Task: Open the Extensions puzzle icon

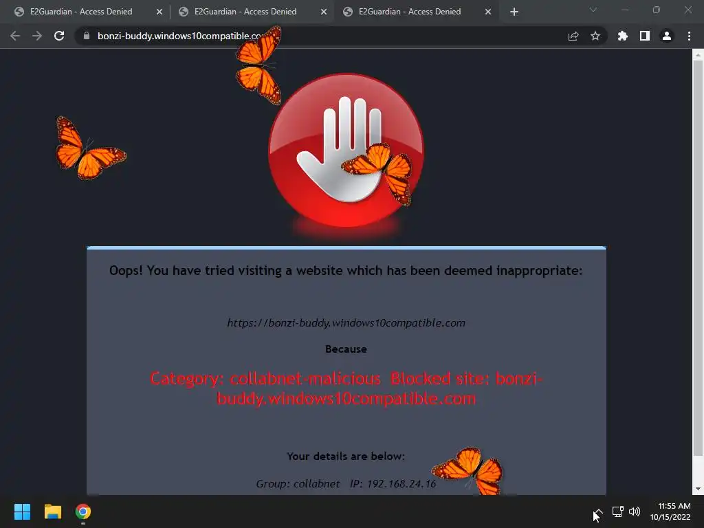Action: (x=622, y=36)
